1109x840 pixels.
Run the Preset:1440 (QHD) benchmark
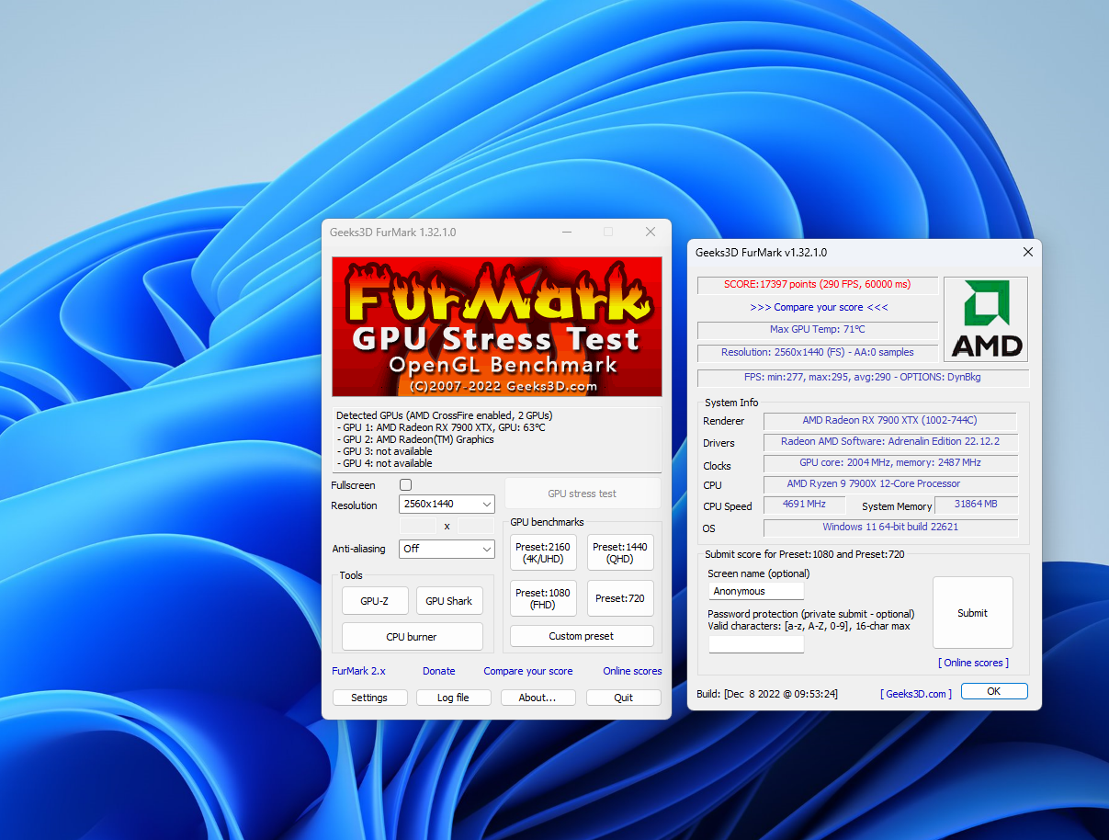[x=620, y=551]
